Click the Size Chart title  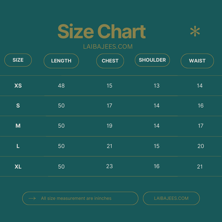click(x=102, y=31)
